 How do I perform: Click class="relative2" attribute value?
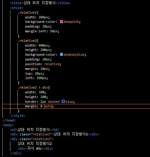coord(42,139)
